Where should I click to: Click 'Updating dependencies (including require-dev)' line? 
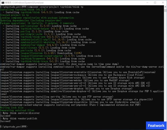click(x=31, y=20)
